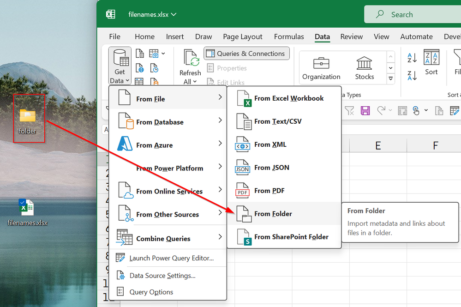Viewport: 461px width, 307px height.
Task: Open the Redo dropdown arrow
Action: (x=390, y=110)
